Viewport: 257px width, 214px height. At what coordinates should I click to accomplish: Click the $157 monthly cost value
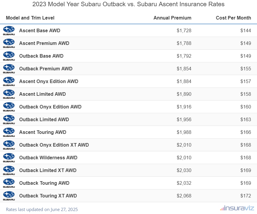pyautogui.click(x=246, y=82)
